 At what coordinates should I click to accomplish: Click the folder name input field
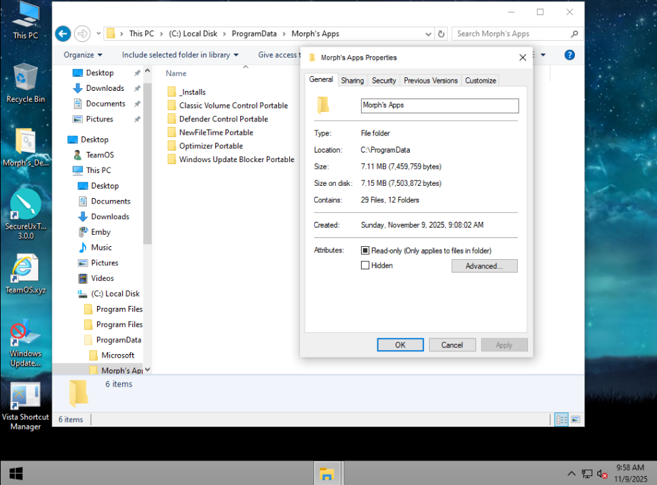[440, 106]
